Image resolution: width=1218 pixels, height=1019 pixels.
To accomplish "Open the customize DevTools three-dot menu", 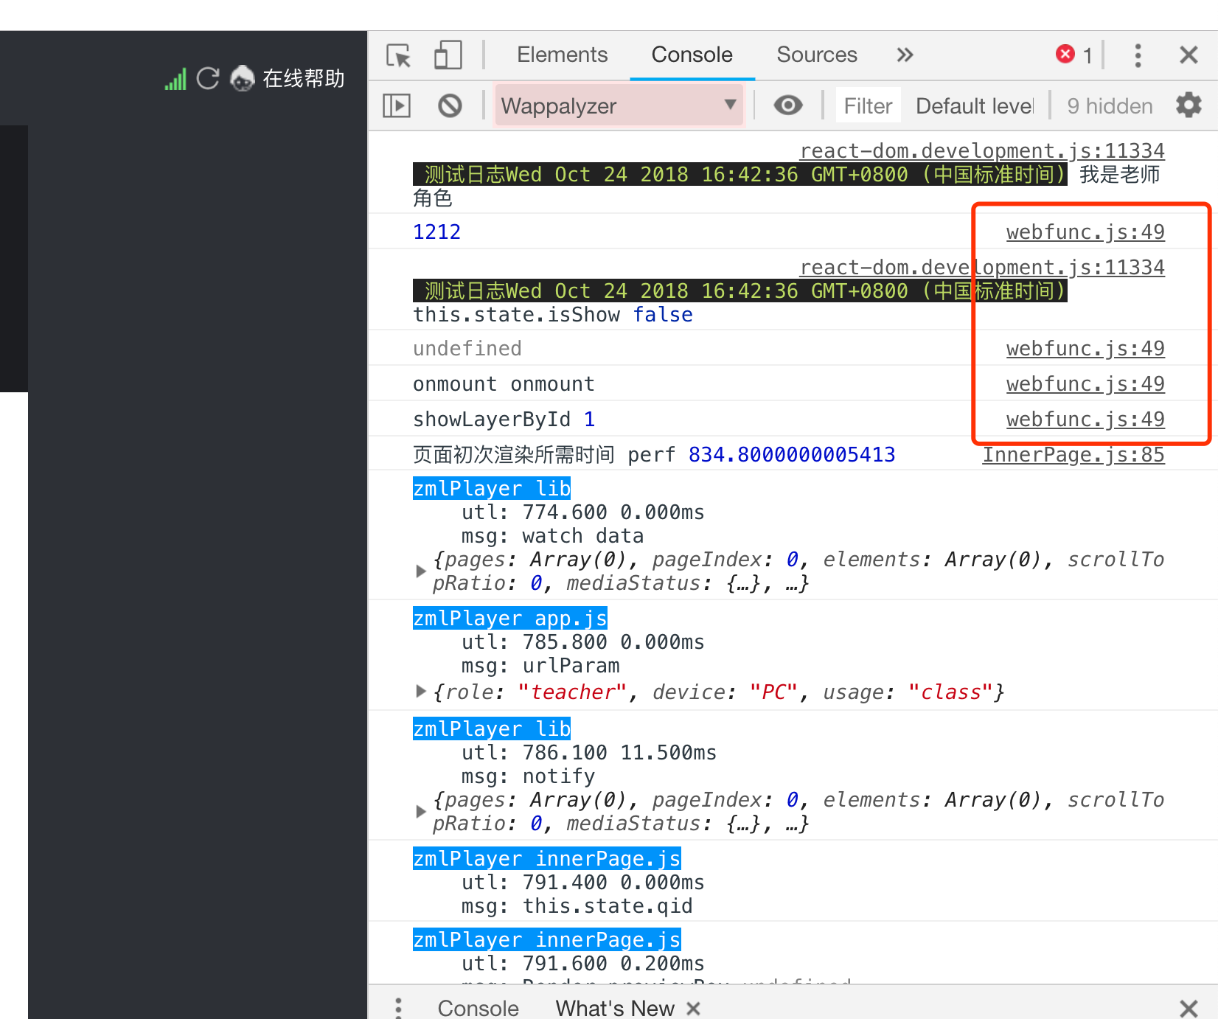I will 1138,55.
